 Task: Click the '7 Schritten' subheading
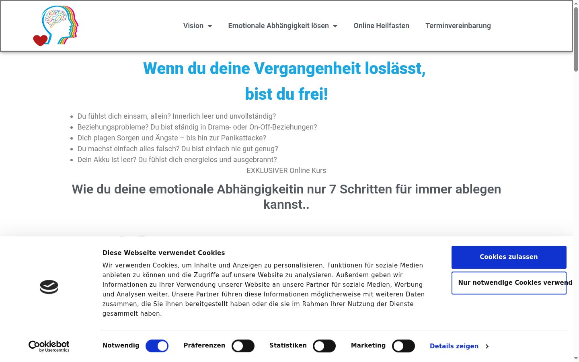[286, 197]
